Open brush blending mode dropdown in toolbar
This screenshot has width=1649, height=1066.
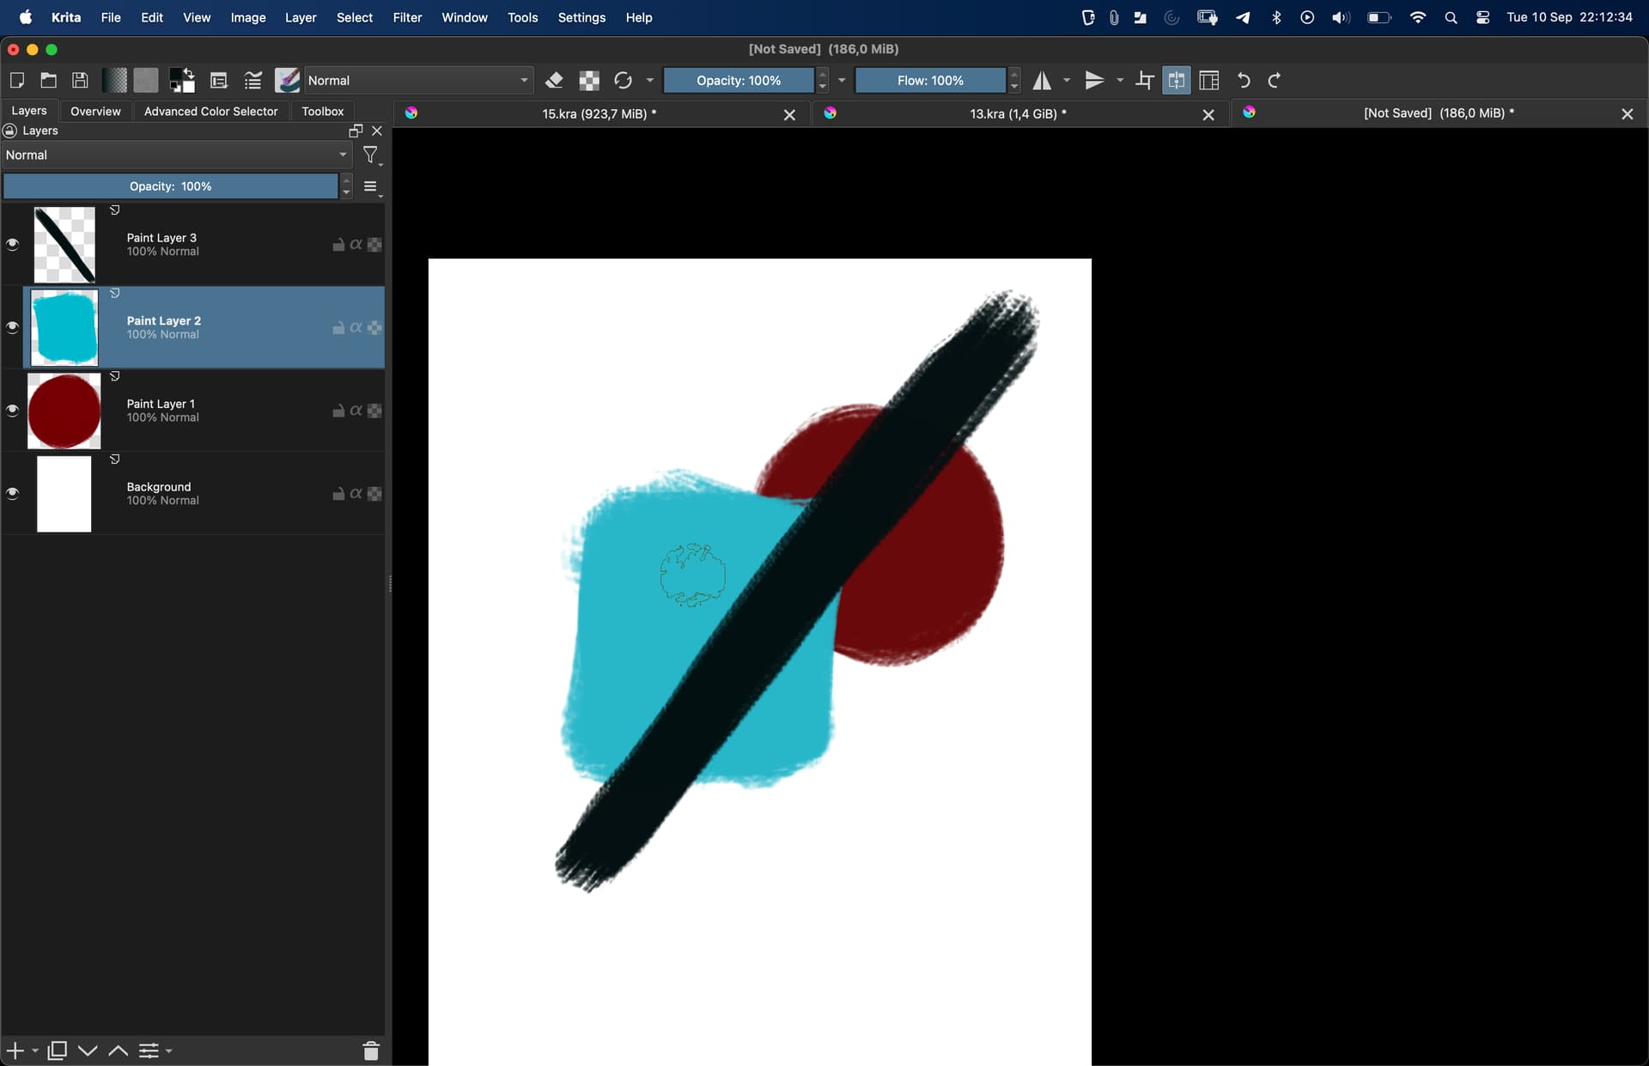click(418, 81)
